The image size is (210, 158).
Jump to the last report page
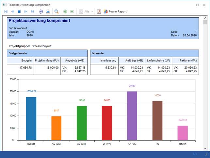coord(32,11)
